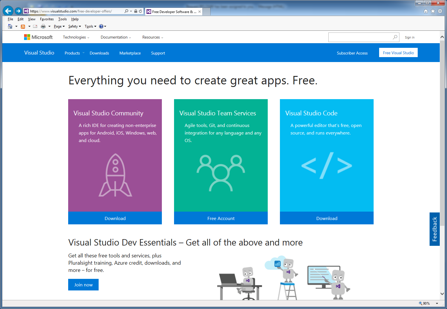
Task: Open the zoom level dropdown arrow
Action: tap(437, 303)
